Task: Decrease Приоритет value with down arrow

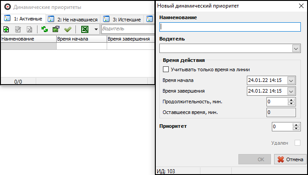Action: pyautogui.click(x=296, y=129)
